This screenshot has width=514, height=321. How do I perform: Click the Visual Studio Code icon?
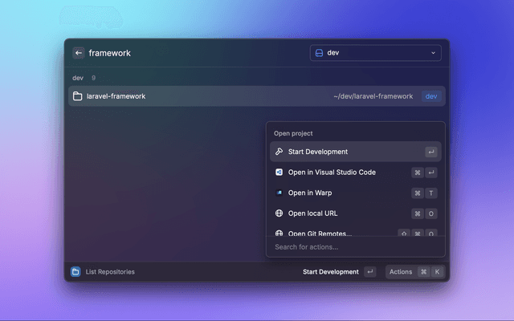[279, 173]
